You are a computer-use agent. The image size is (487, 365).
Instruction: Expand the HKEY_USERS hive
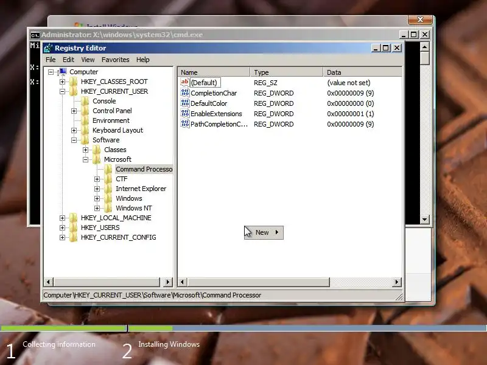point(63,228)
